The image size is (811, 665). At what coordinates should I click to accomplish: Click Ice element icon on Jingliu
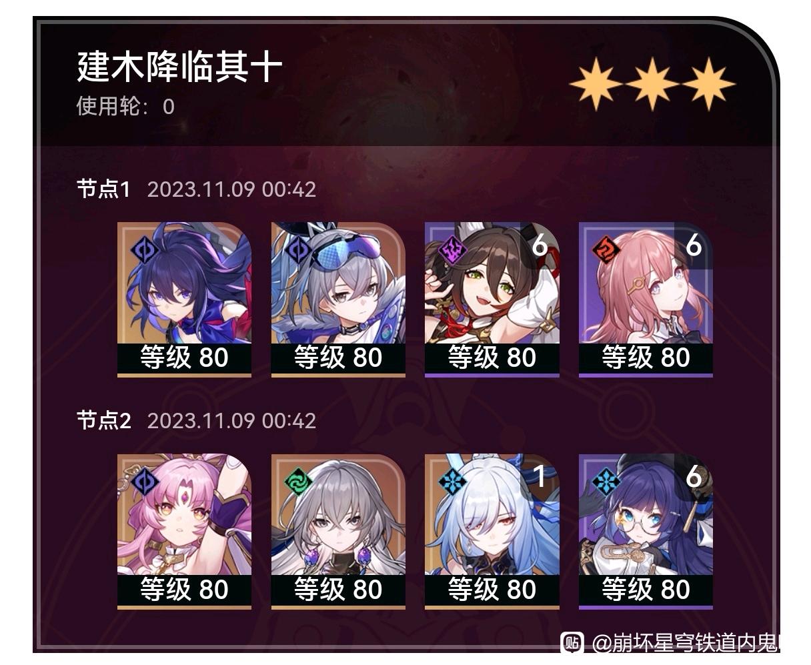453,482
